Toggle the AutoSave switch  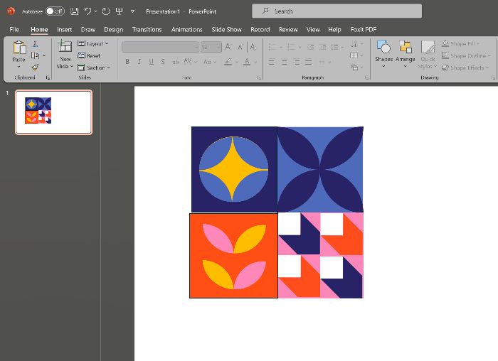[x=55, y=11]
